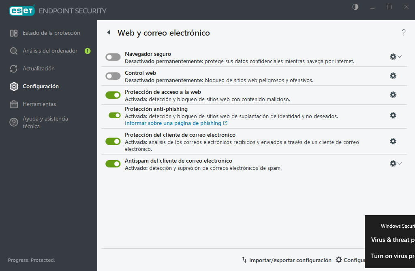Click the Estado de la protección dashboard icon
This screenshot has width=415, height=271.
pos(14,33)
